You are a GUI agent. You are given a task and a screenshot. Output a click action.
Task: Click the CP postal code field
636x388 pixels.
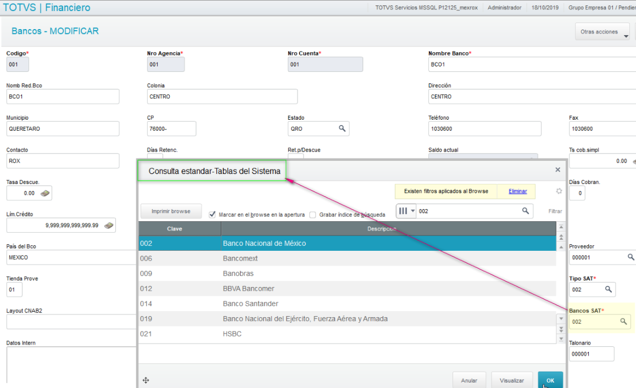point(171,128)
